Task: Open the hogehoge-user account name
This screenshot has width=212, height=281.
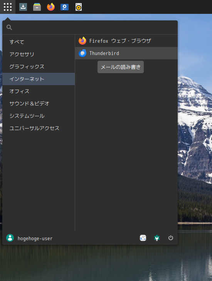Action: [35, 239]
